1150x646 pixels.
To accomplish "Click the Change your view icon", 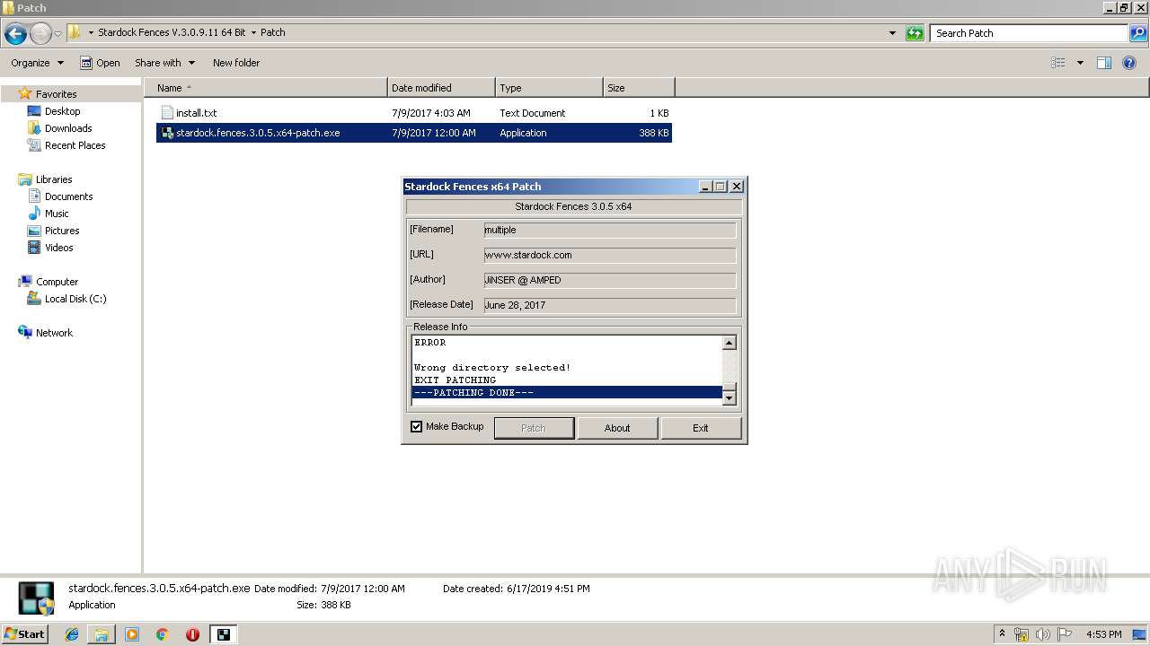I will (1058, 63).
